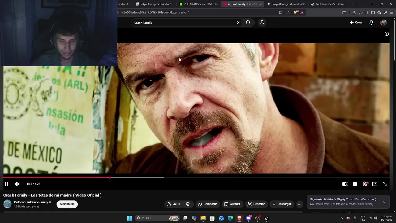Open the Crear create menu
The width and height of the screenshot is (396, 223).
(x=356, y=22)
